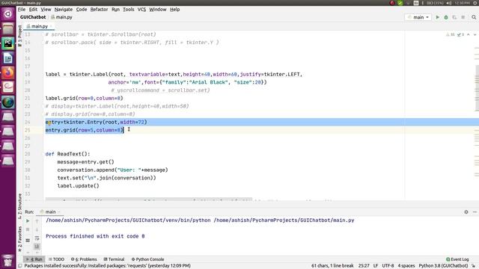Viewport: 479px width, 269px height.
Task: Toggle the Favorites tool window tab
Action: click(x=20, y=239)
